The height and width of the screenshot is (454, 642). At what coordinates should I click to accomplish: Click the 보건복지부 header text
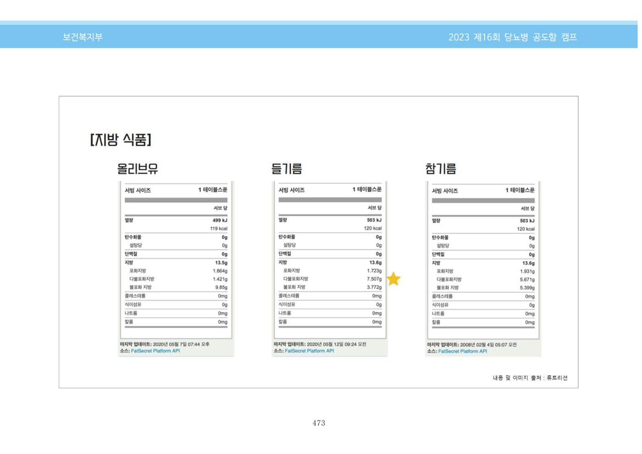point(83,37)
